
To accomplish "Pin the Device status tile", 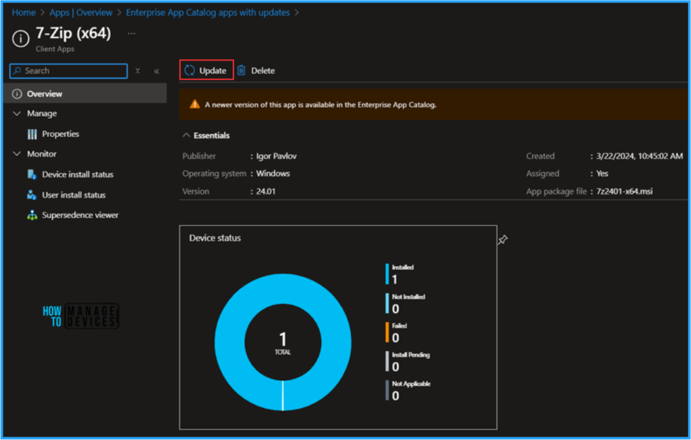I will 503,240.
